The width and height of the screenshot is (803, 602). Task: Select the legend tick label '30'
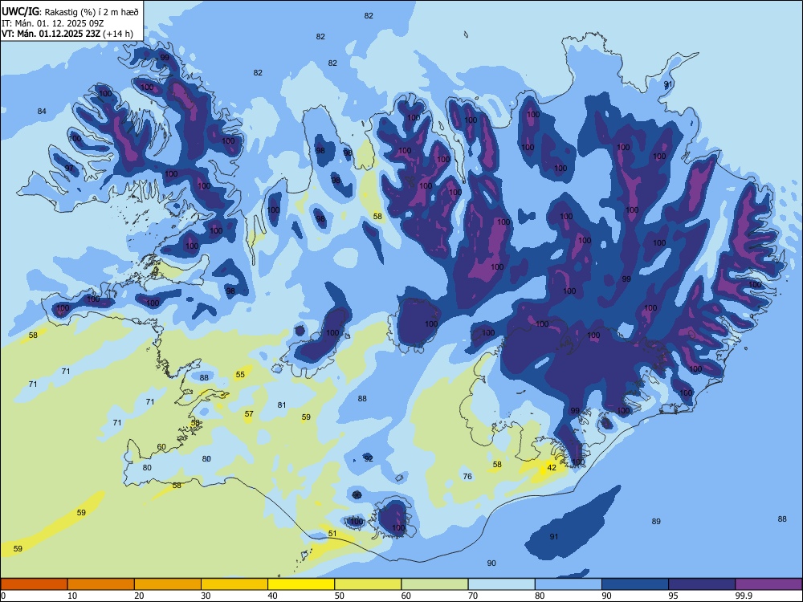coord(206,596)
